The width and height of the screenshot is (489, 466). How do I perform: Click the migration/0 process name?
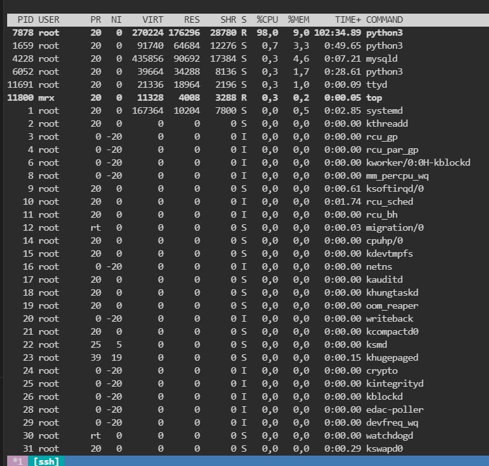click(395, 228)
